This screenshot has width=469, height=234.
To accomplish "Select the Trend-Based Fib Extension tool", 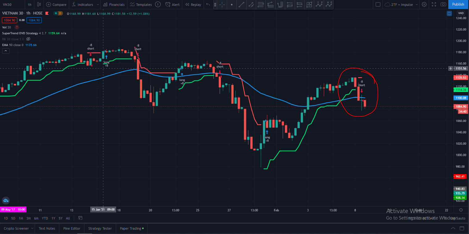I will [x=270, y=5].
